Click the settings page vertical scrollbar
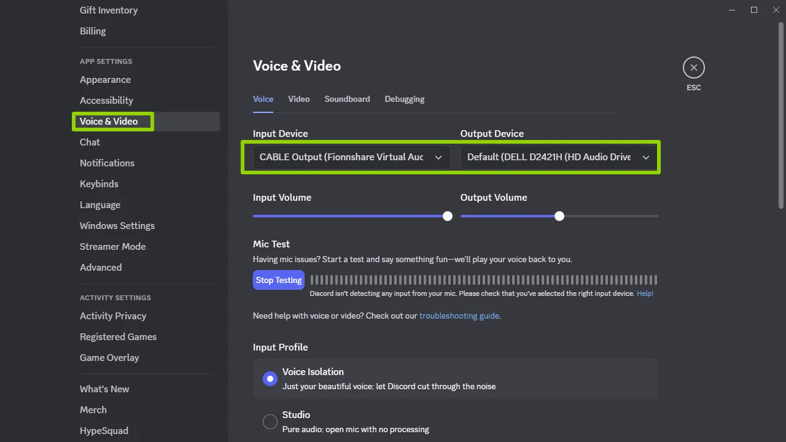786x442 pixels. (x=781, y=117)
